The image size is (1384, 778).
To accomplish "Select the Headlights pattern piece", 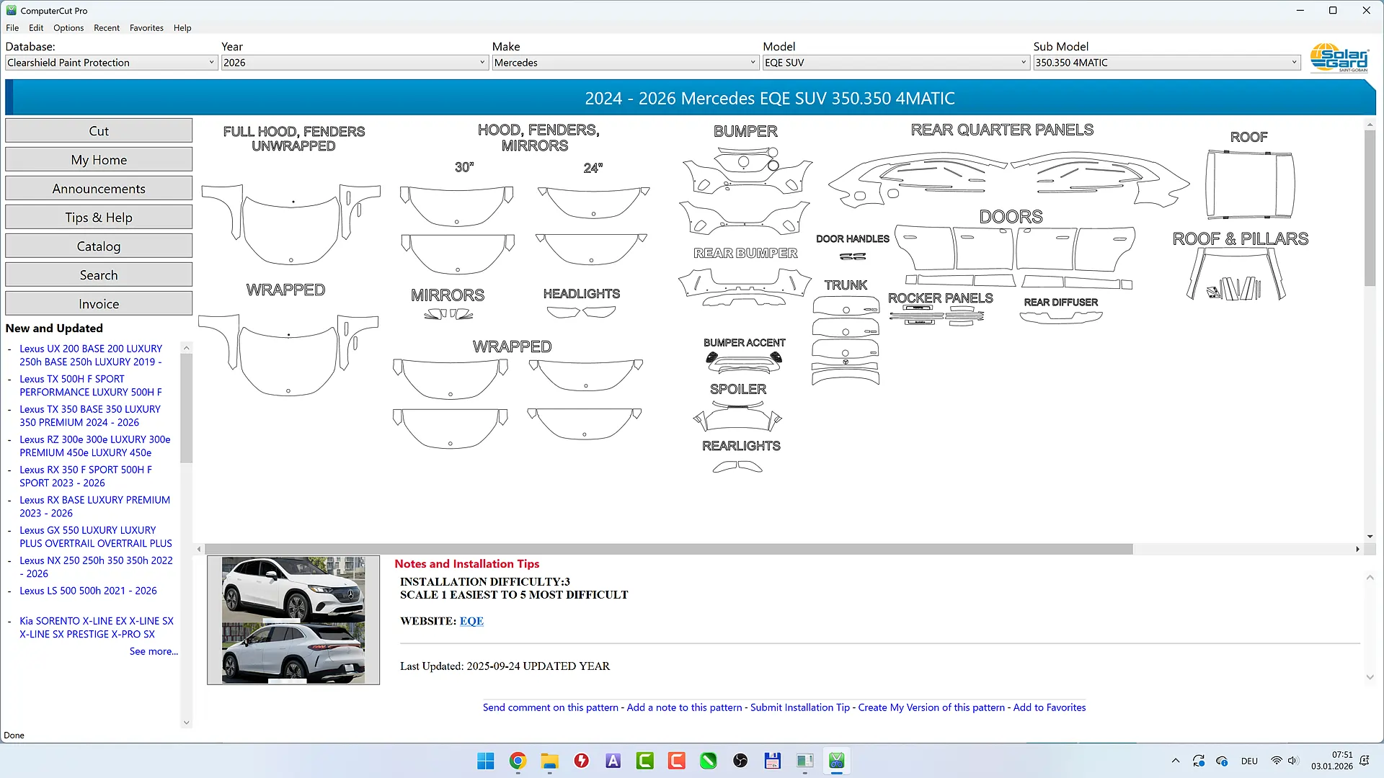I will (581, 312).
